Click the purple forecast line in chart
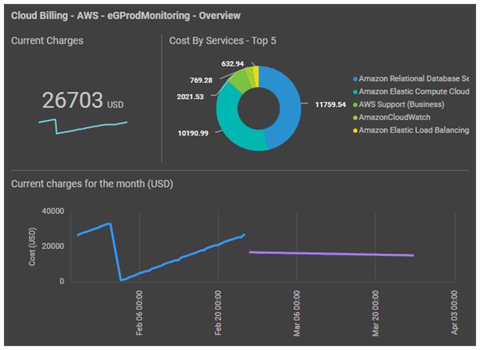This screenshot has height=350, width=480. pos(331,254)
